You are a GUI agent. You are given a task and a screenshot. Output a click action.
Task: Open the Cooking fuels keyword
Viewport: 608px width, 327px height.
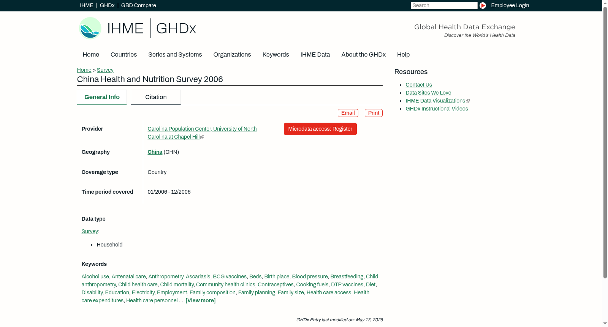pos(312,284)
